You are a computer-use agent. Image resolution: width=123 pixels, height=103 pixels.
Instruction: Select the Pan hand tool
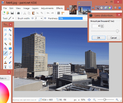point(10,44)
